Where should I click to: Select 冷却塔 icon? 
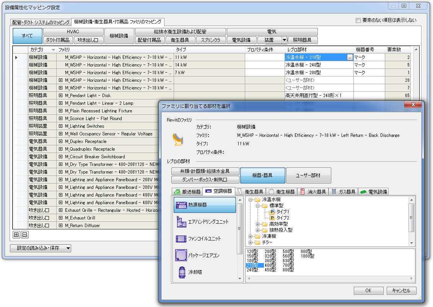pos(182,272)
